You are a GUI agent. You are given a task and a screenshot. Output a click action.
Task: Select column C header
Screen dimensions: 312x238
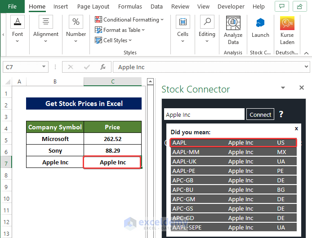[113, 82]
